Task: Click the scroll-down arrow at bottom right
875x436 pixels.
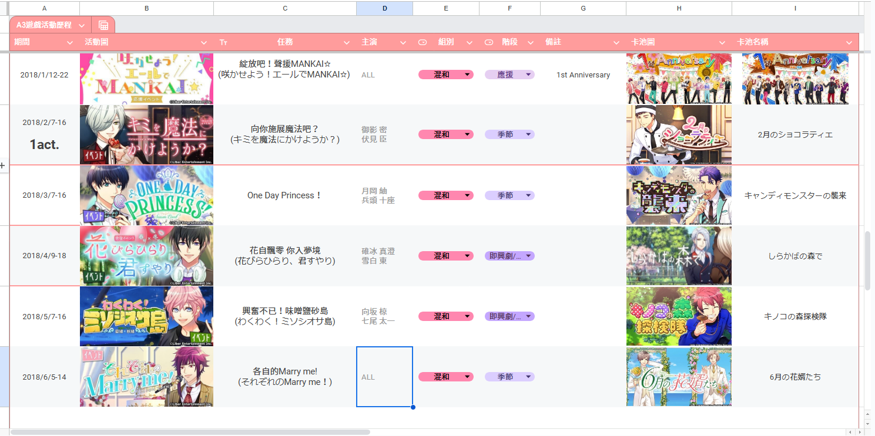Action: [x=867, y=423]
